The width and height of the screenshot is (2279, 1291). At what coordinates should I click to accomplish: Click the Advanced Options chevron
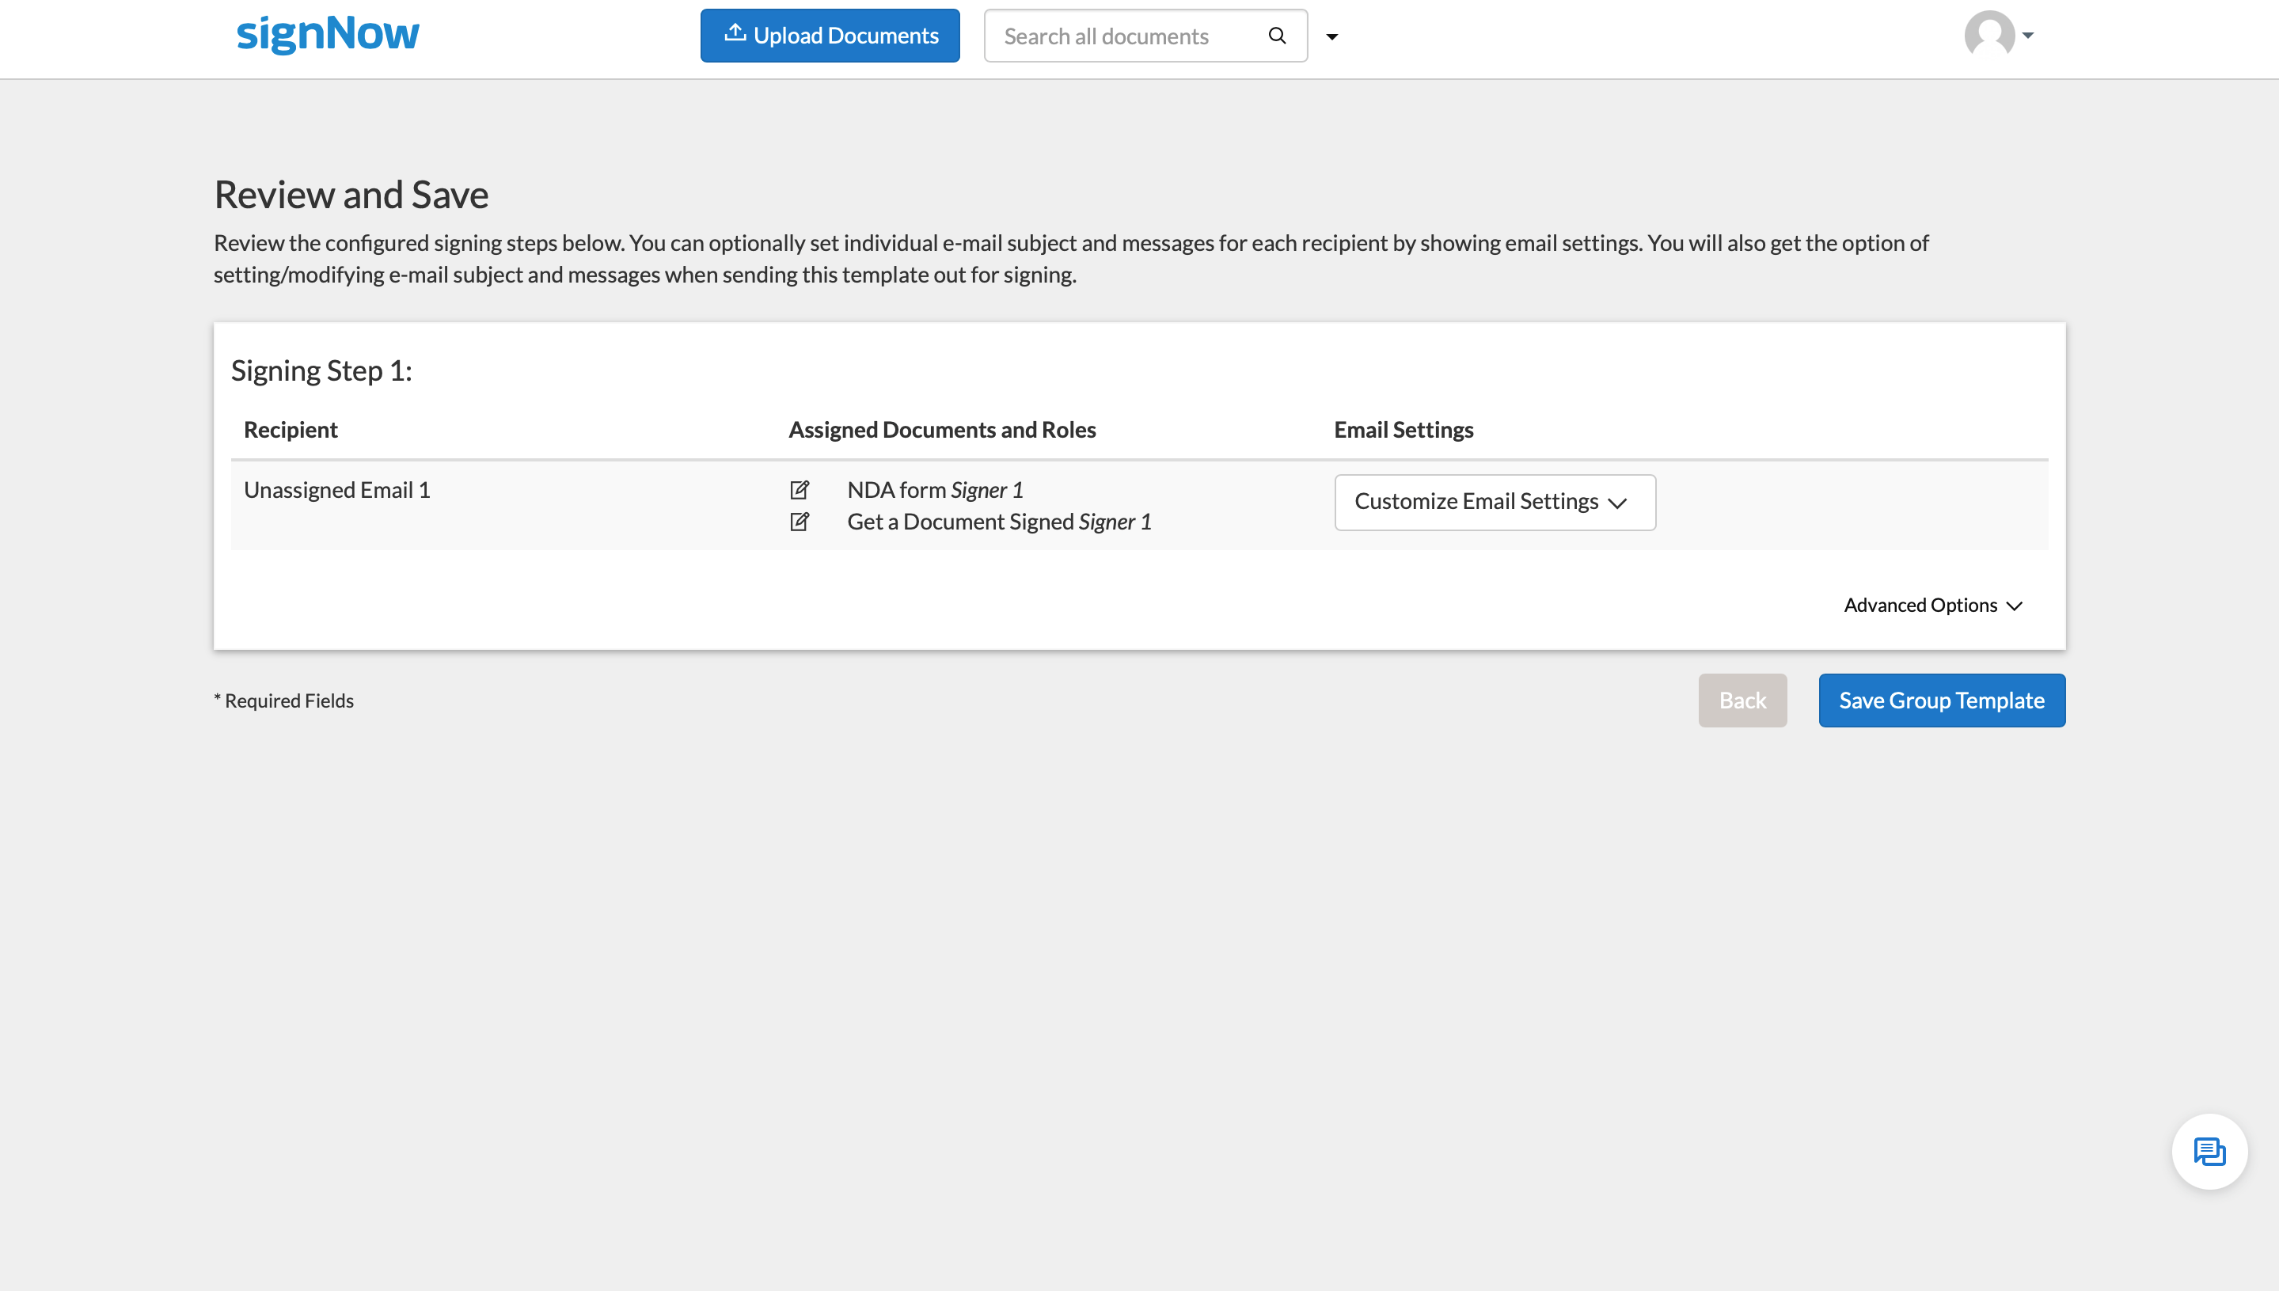(2014, 606)
